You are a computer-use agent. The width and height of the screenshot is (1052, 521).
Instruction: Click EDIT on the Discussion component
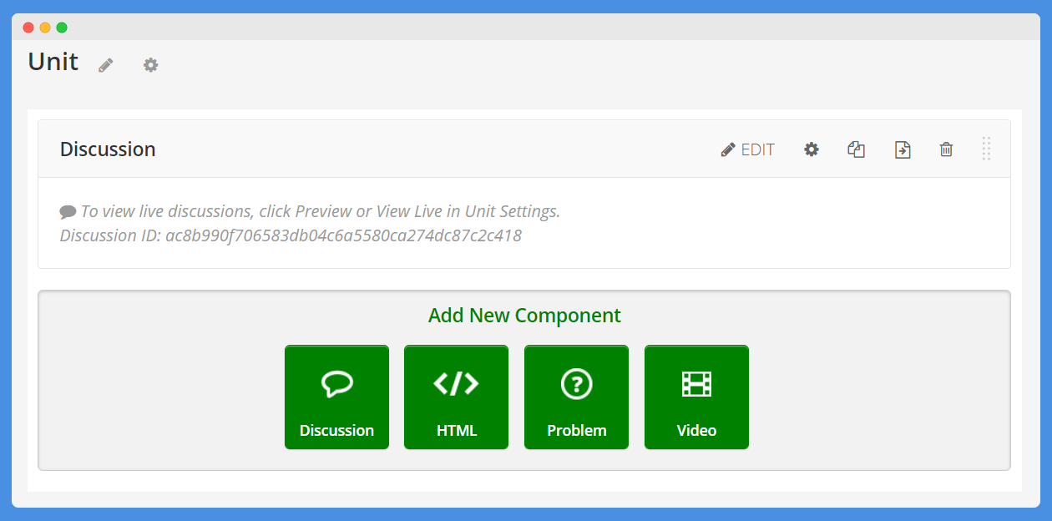point(748,149)
